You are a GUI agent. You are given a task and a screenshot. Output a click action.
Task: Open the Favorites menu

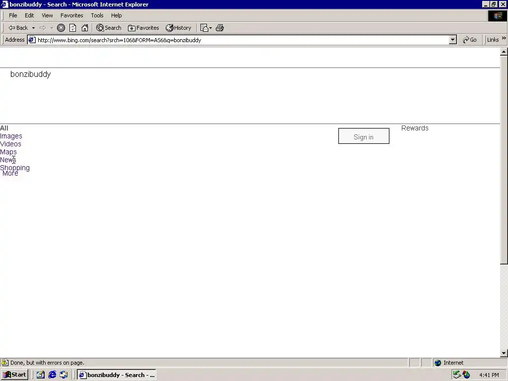(x=71, y=15)
